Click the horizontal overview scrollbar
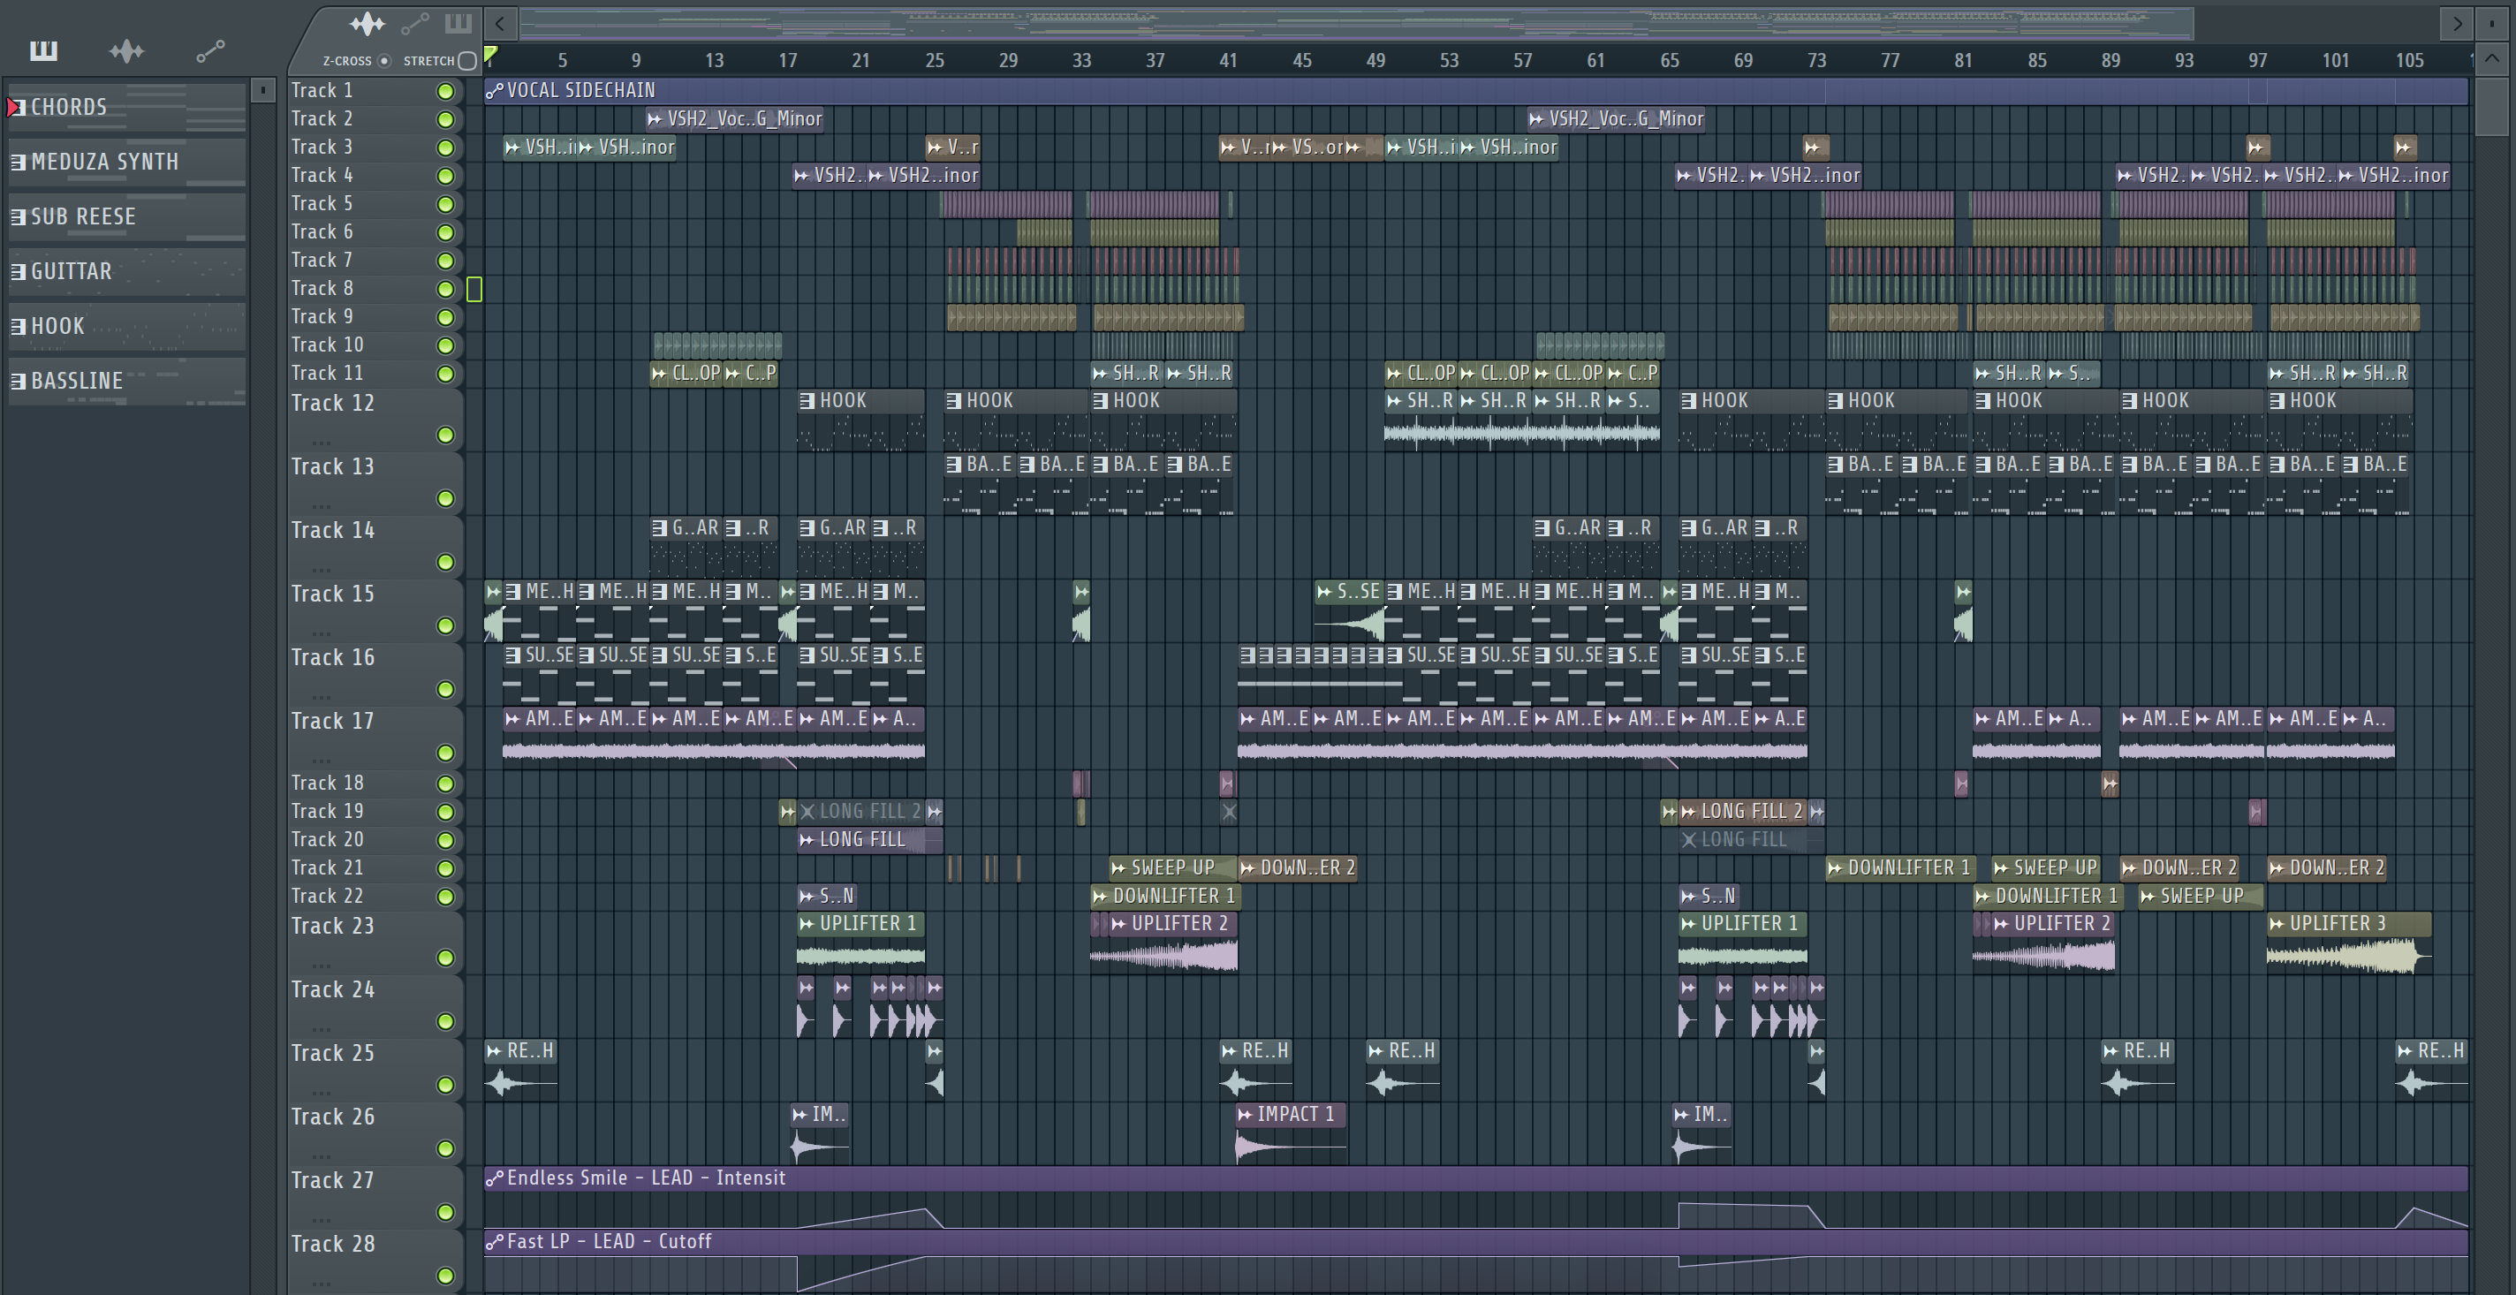Viewport: 2516px width, 1295px height. tap(1358, 22)
